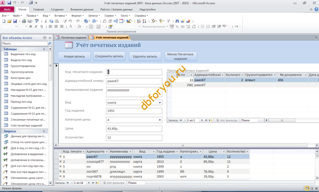Click the Format Painter brush icon
The height and width of the screenshot is (192, 319).
65,21
